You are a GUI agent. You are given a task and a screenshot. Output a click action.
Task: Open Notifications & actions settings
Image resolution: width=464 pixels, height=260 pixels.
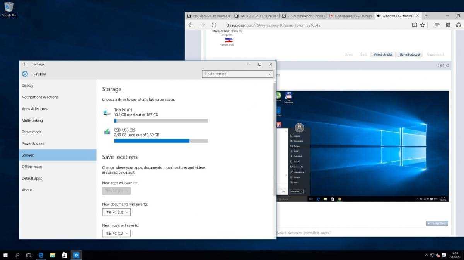[58, 97]
